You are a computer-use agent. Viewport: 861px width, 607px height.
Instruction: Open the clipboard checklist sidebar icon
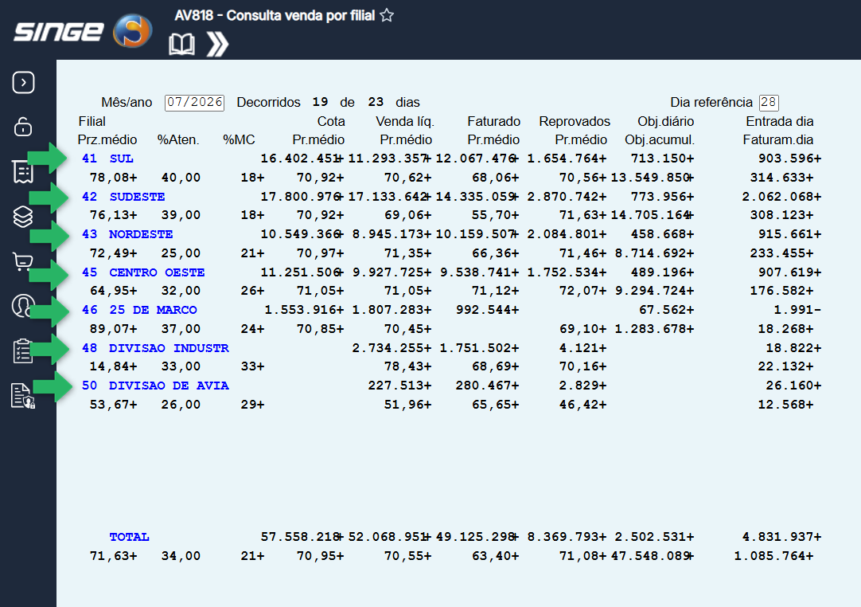[23, 350]
